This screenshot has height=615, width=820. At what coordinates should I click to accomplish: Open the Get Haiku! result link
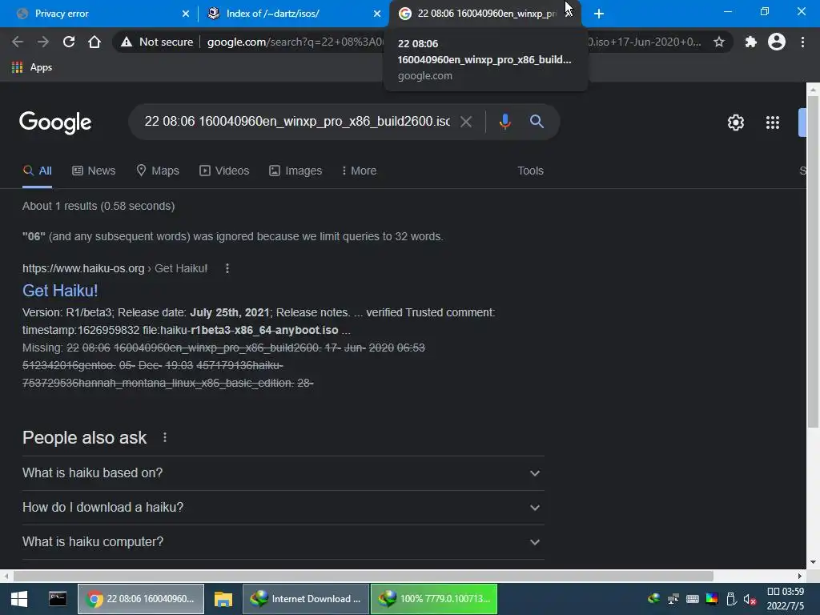click(x=60, y=290)
